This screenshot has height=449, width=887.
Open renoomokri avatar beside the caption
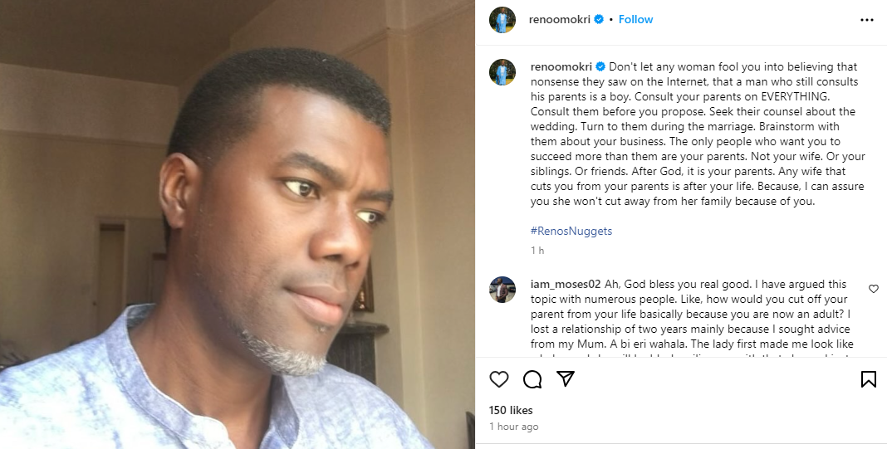pos(502,72)
